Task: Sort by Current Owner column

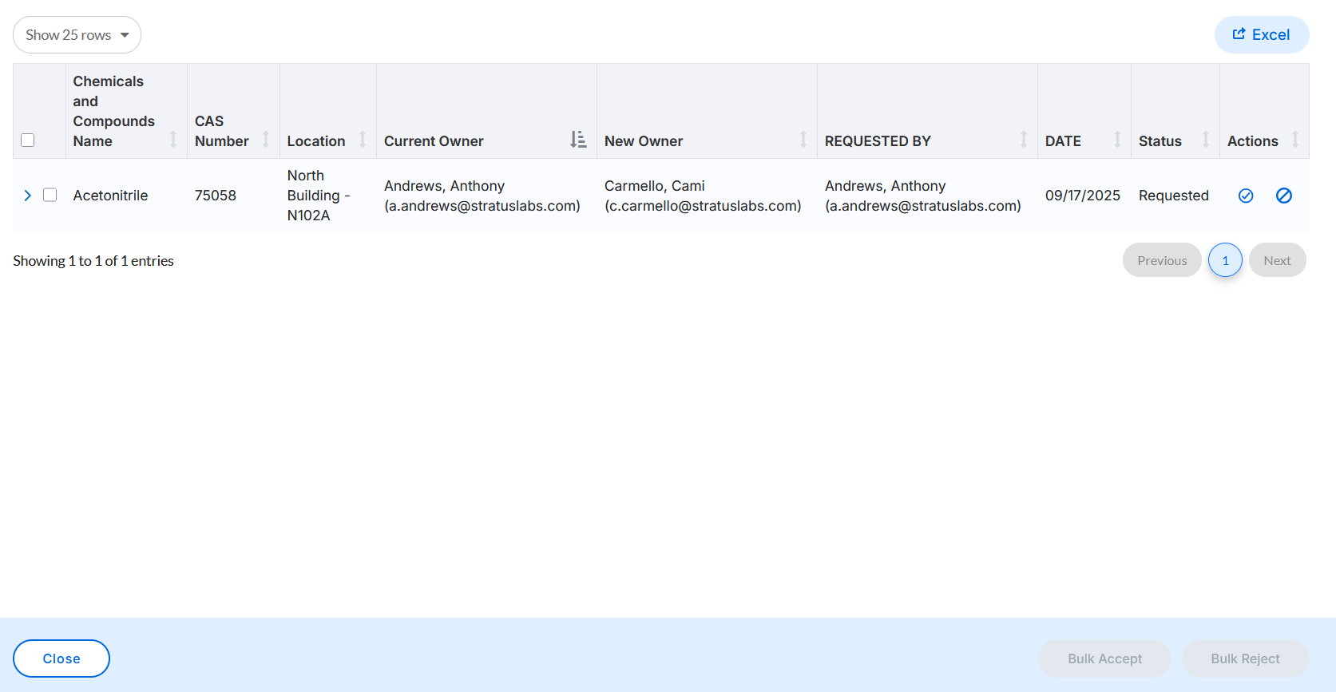Action: 486,111
